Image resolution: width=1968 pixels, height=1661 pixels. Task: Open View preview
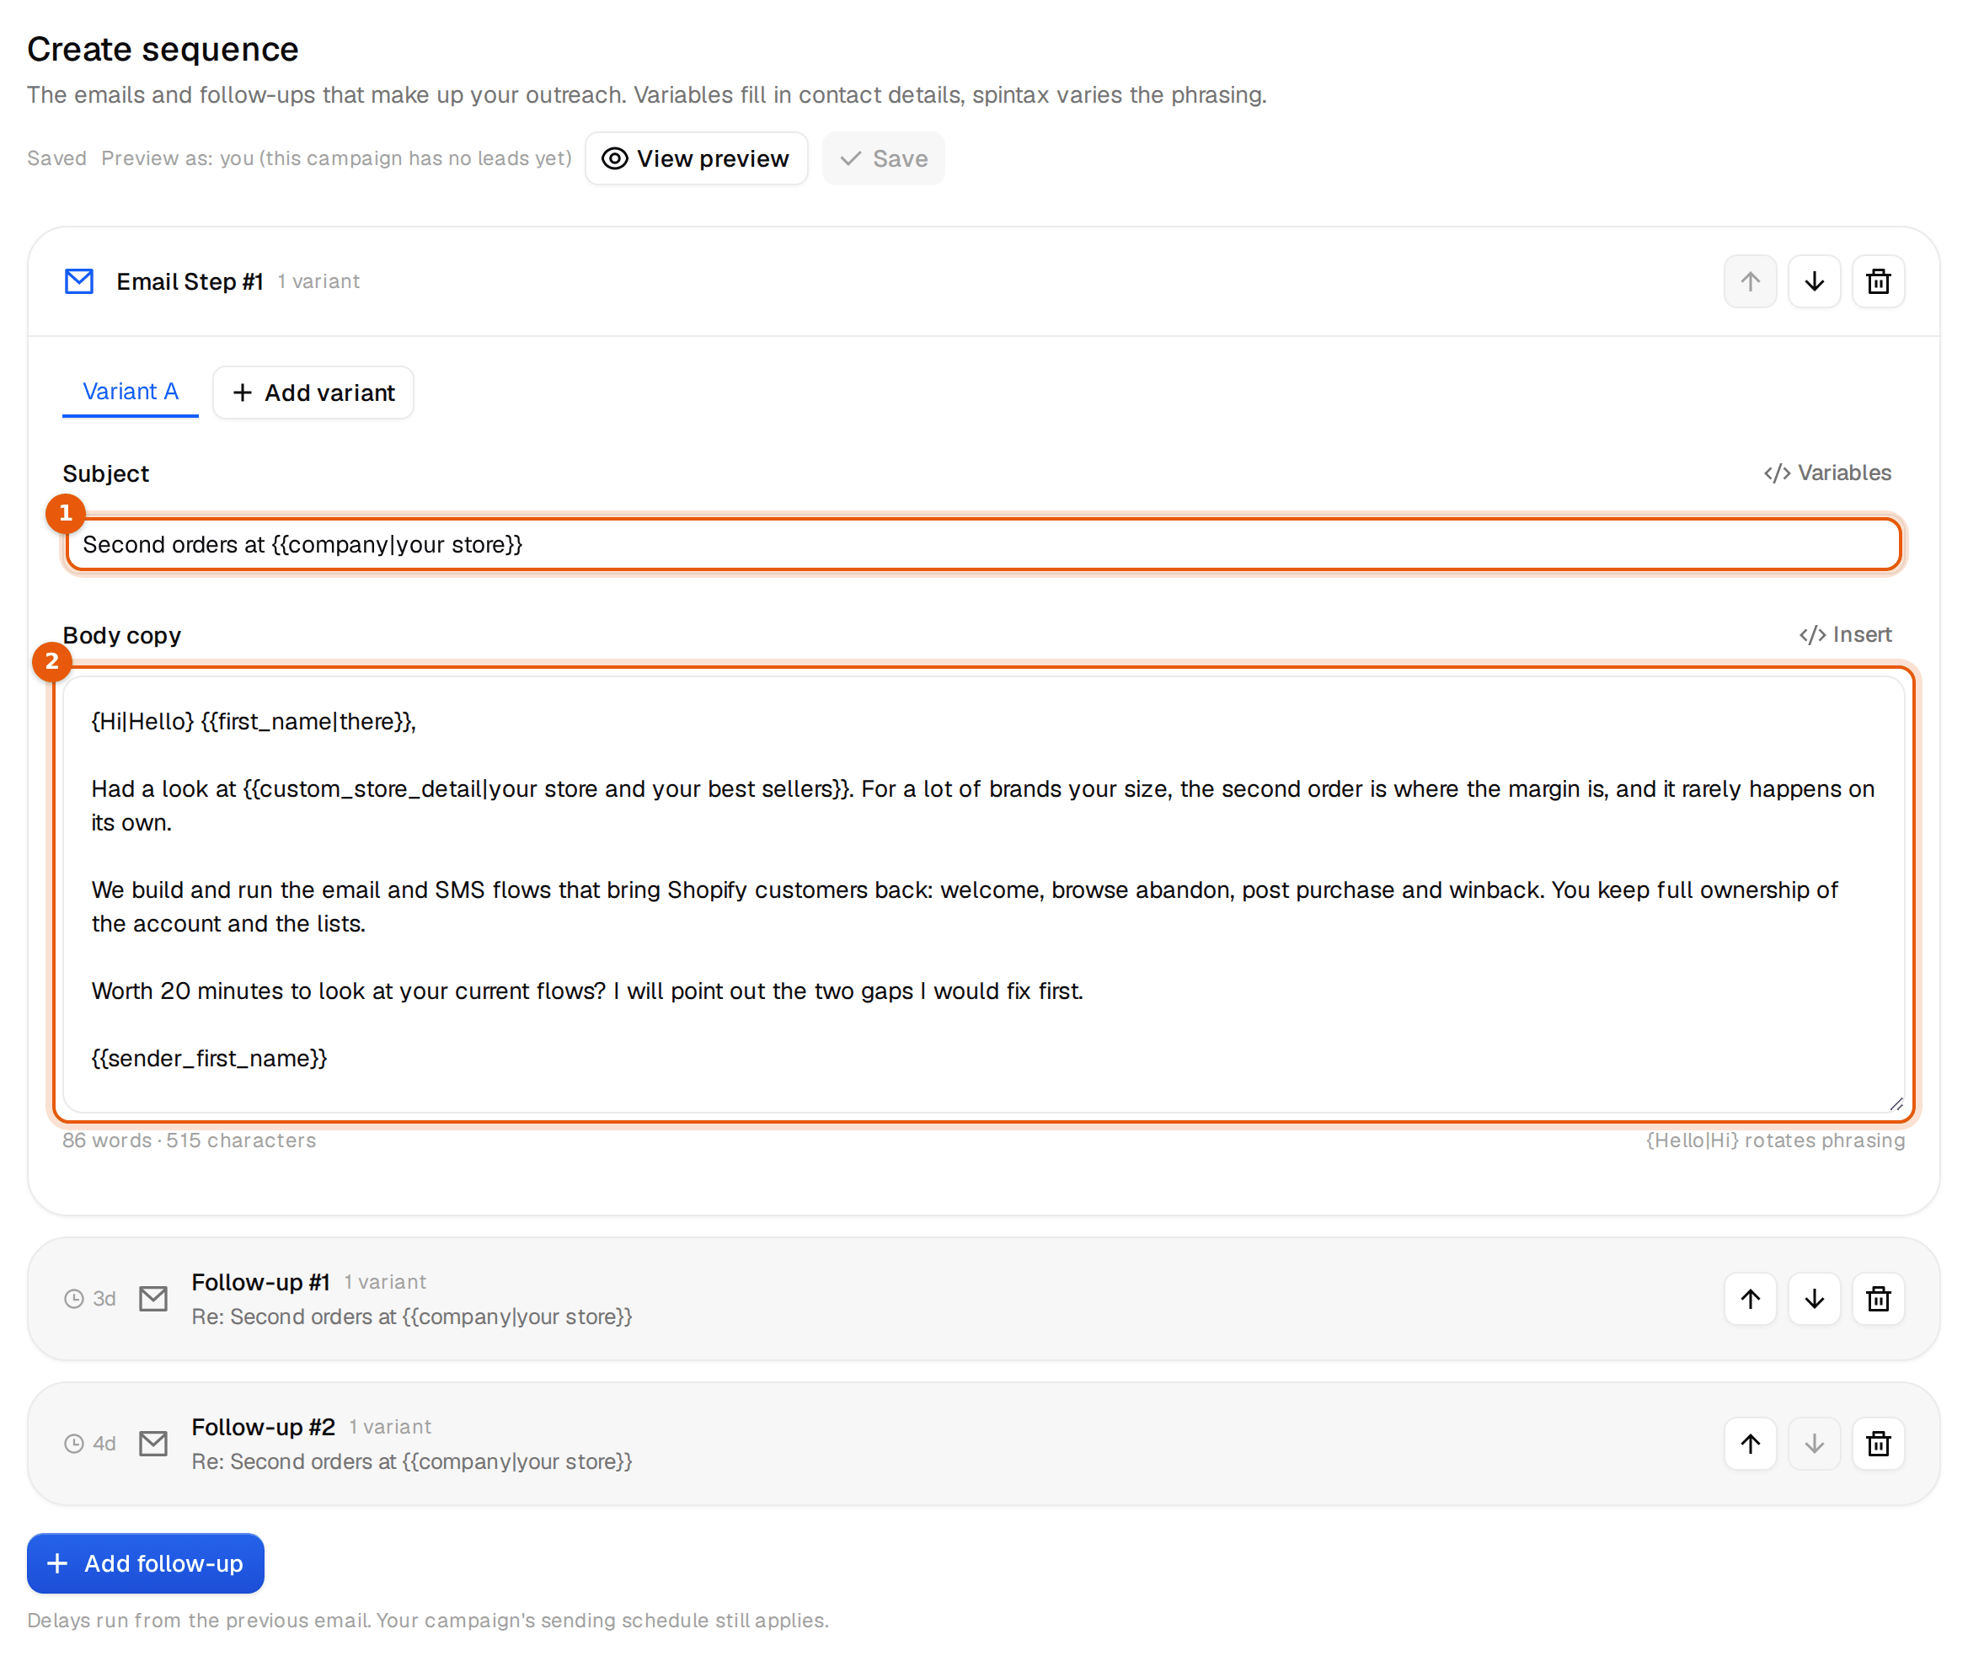(696, 158)
